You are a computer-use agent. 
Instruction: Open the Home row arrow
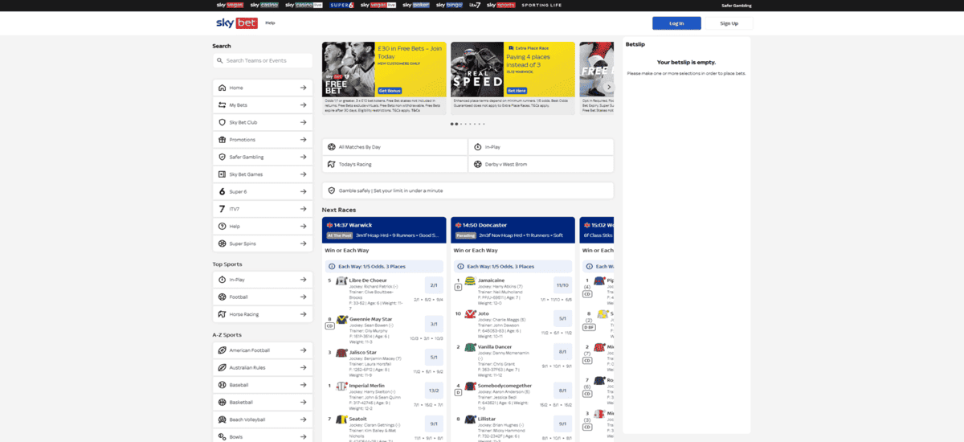click(303, 88)
